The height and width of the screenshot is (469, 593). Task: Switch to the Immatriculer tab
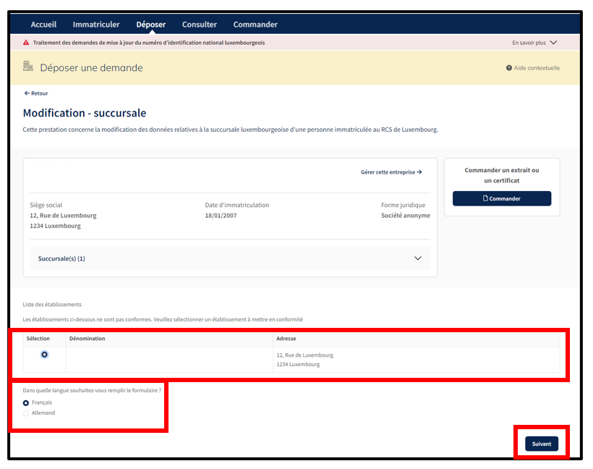point(96,25)
